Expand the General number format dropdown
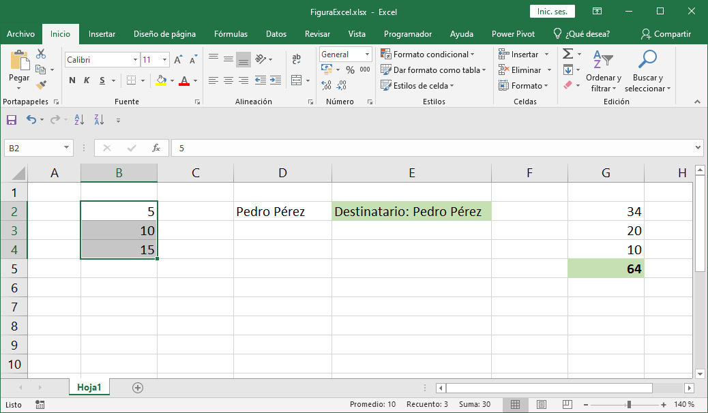Viewport: 708px width, 413px height. coord(367,55)
